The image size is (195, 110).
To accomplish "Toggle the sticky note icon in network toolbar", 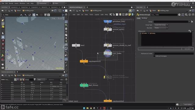I will pyautogui.click(x=130, y=15).
